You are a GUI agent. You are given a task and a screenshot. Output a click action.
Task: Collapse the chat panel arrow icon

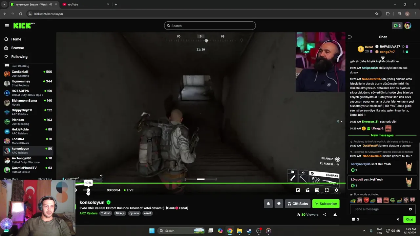(x=350, y=37)
